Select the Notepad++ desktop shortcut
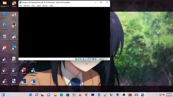Screen dimensions: 173x97 click(x=14, y=60)
